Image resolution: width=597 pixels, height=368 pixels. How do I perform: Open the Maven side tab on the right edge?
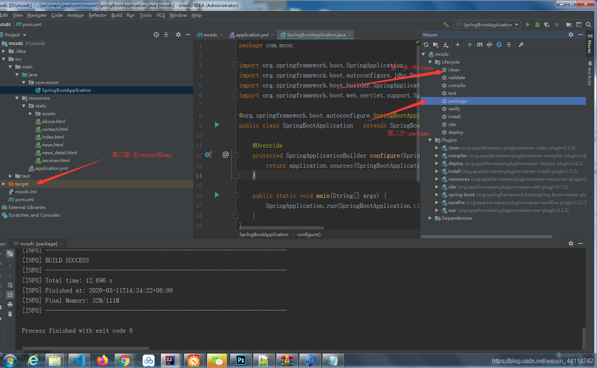[590, 43]
